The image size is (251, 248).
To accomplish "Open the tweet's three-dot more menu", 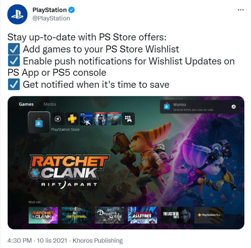I will point(241,10).
